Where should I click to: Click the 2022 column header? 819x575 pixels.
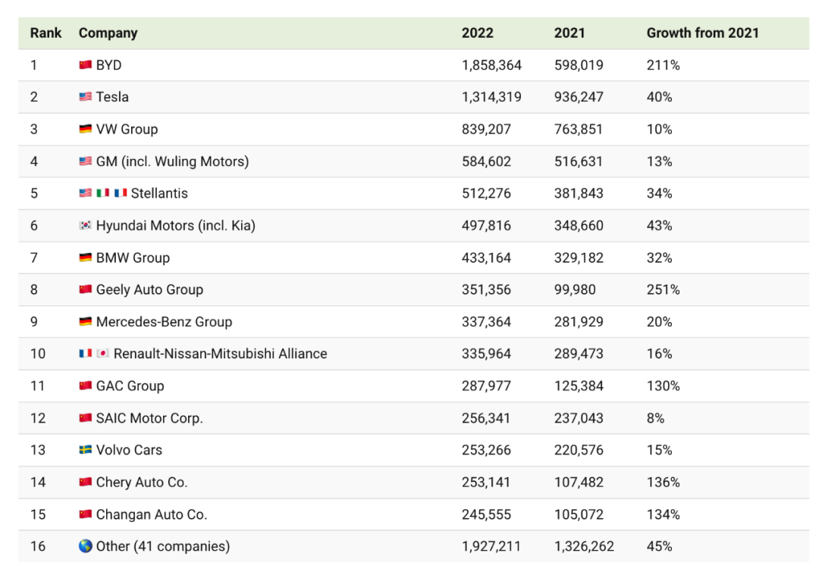(x=477, y=33)
